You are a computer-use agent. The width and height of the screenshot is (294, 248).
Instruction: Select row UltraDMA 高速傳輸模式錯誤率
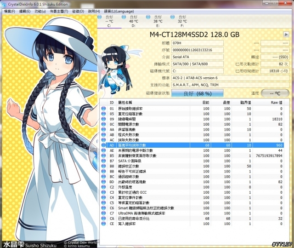pyautogui.click(x=192, y=213)
